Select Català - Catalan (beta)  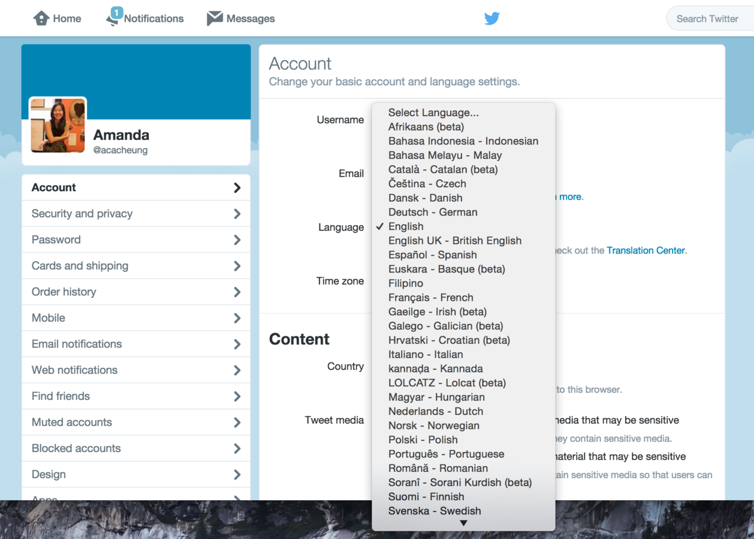[x=463, y=169]
